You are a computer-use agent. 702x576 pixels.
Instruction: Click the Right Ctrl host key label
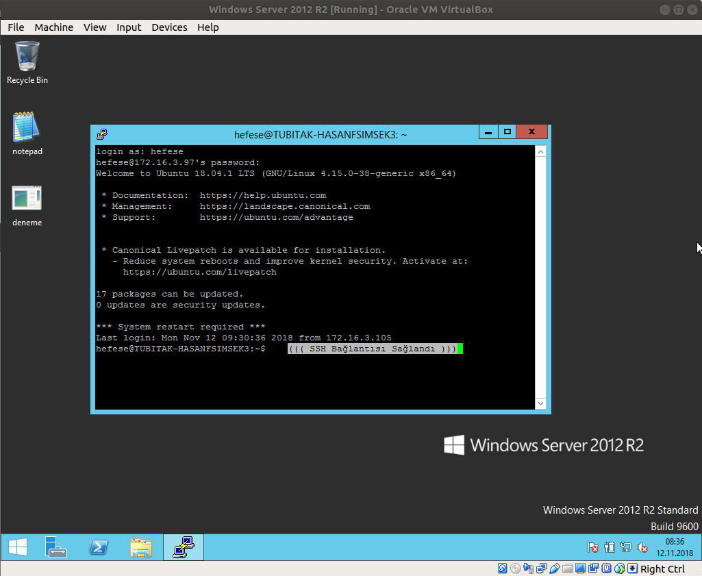coord(662,569)
